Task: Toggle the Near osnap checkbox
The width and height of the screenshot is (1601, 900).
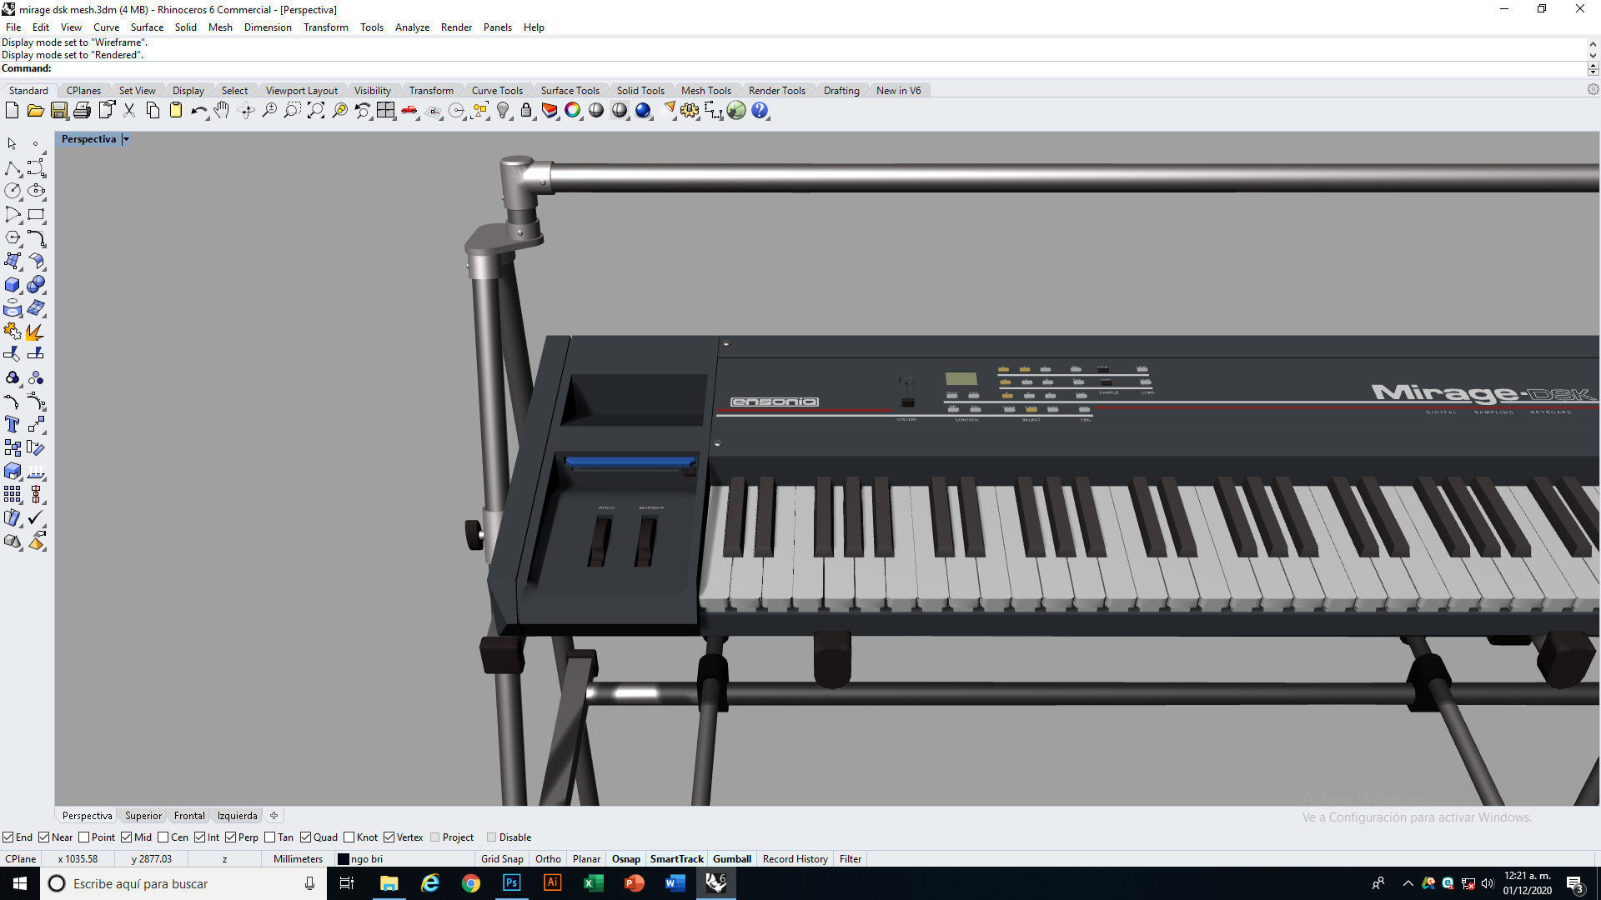Action: (x=44, y=837)
